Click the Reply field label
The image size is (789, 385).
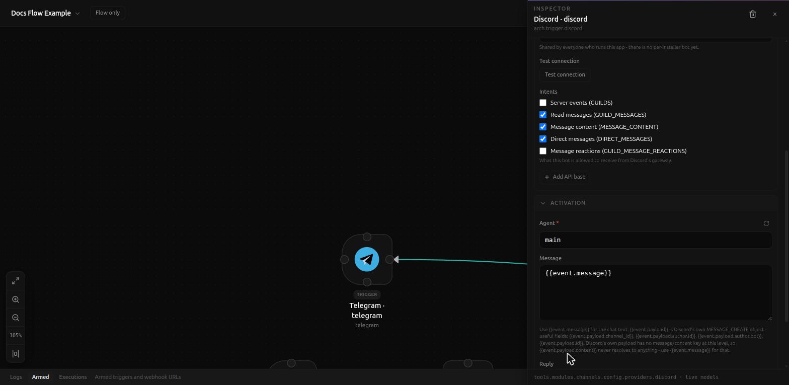pos(546,364)
